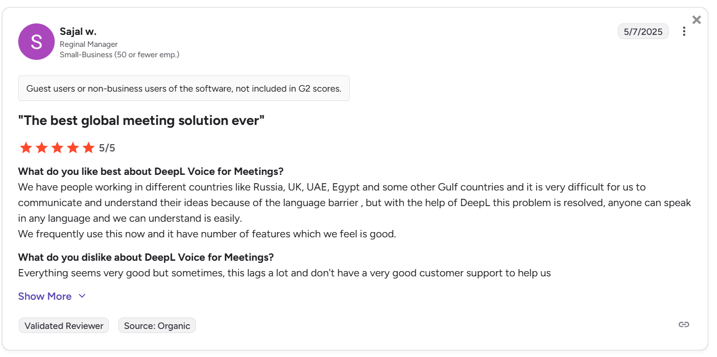Select the fourth star in the rating
Viewport: 717px width, 357px height.
click(72, 148)
